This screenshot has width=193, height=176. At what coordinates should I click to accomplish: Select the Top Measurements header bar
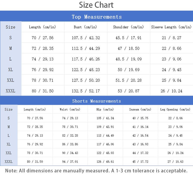click(x=96, y=16)
